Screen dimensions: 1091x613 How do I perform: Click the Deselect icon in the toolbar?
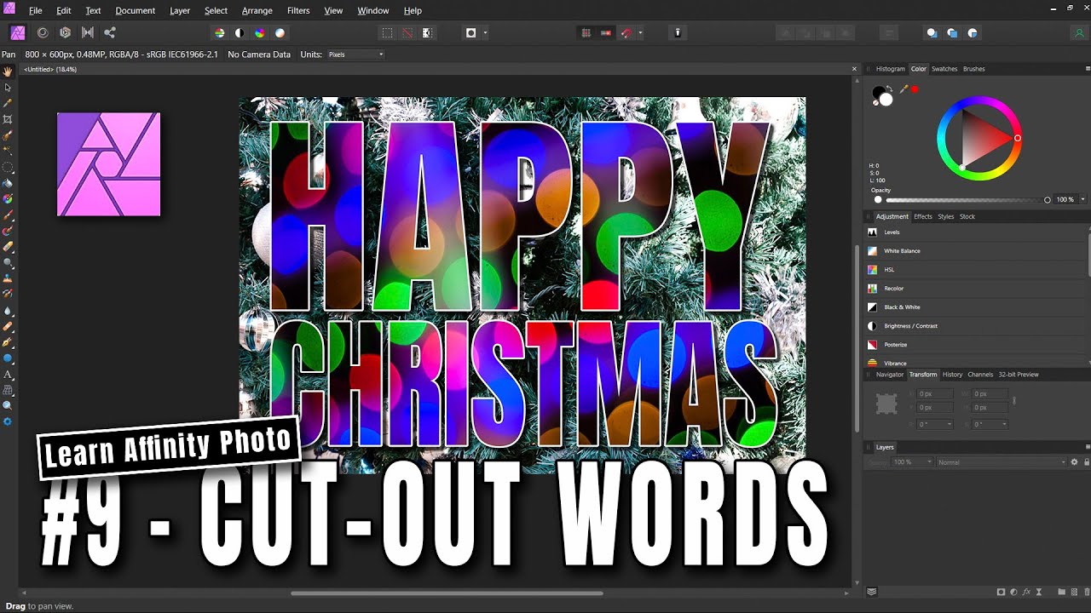[407, 33]
